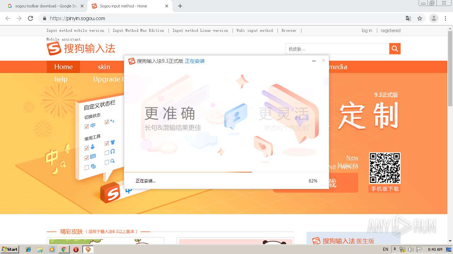Open Input method mobile version link
The width and height of the screenshot is (453, 254).
[x=75, y=30]
